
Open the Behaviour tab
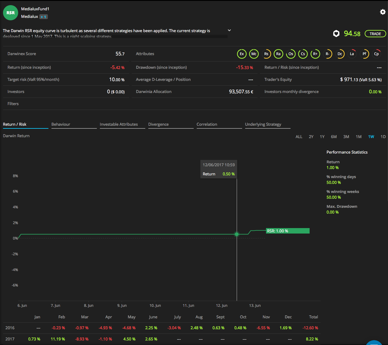pos(74,124)
